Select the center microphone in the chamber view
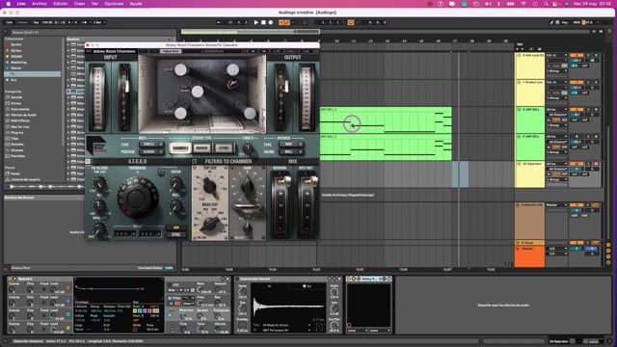The image size is (617, 347). point(198,92)
